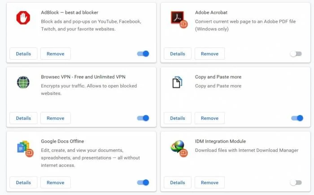Open Details for AdBlock
The width and height of the screenshot is (314, 195).
23,54
